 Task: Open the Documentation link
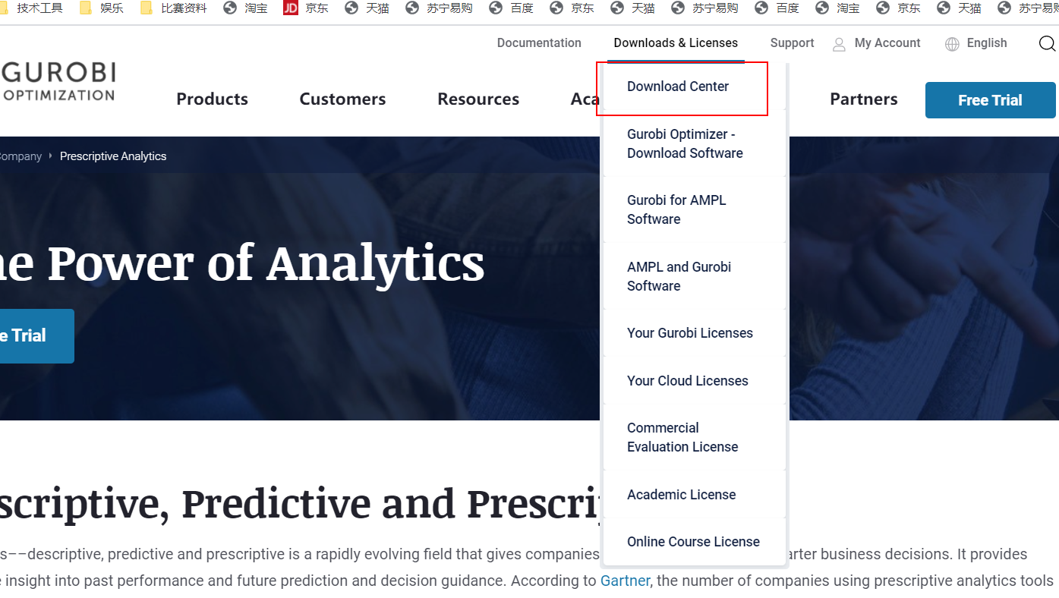(x=539, y=43)
